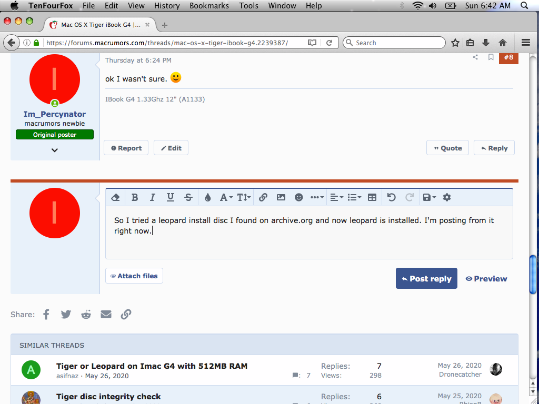Show site information icon in URL bar
Viewport: 539px width, 404px height.
pos(26,43)
